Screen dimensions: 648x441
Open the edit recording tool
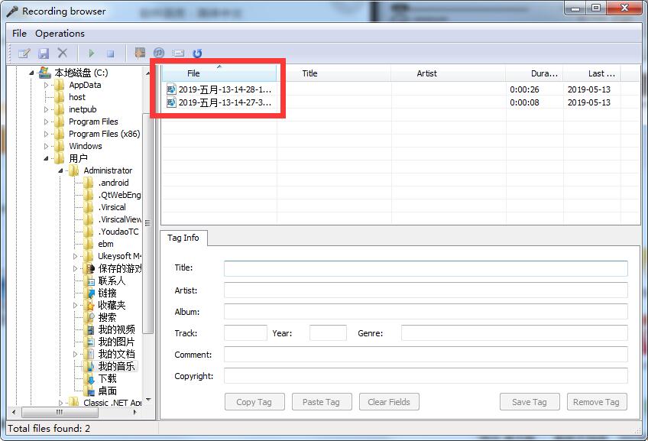coord(24,53)
